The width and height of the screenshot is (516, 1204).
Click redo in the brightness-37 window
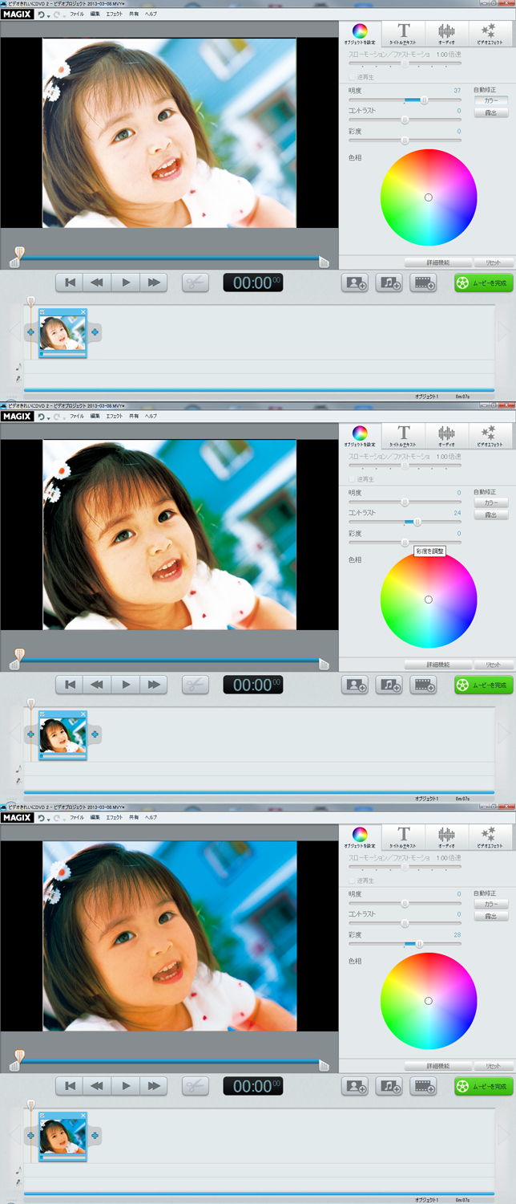pos(56,14)
